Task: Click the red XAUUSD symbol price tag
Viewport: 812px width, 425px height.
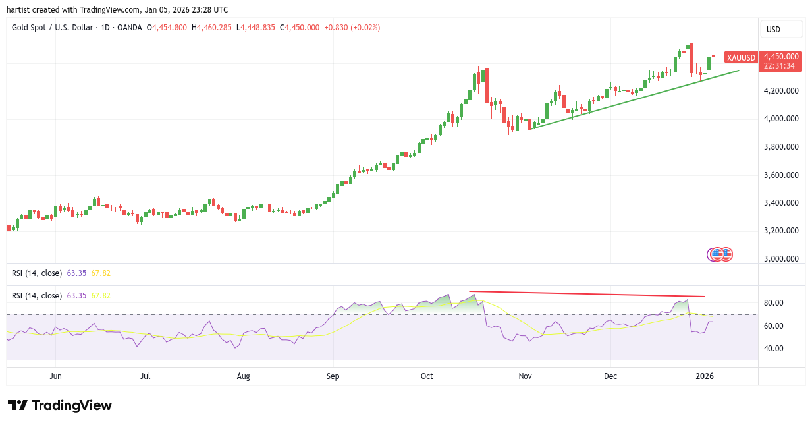Action: 741,57
